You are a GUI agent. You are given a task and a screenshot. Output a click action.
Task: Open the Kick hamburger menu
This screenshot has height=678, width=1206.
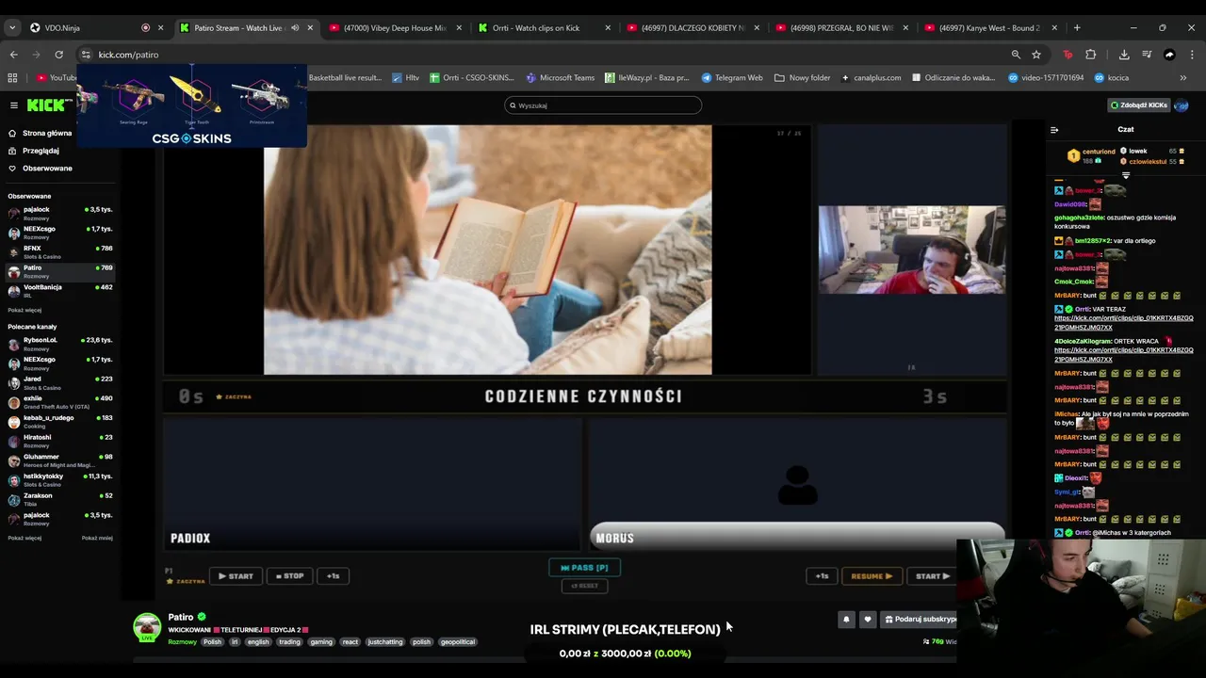point(13,105)
